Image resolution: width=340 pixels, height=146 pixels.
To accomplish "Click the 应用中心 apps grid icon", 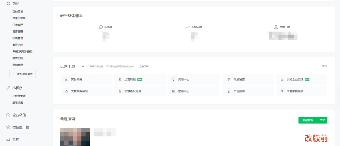I will point(173,91).
